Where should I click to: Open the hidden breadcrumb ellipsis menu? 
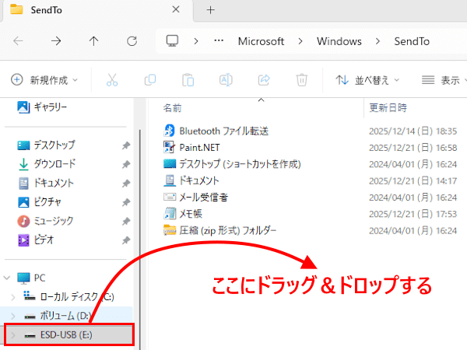click(x=219, y=40)
